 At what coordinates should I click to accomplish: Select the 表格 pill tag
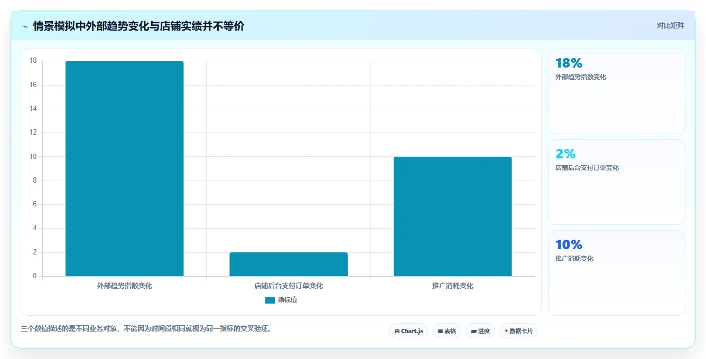pyautogui.click(x=447, y=331)
